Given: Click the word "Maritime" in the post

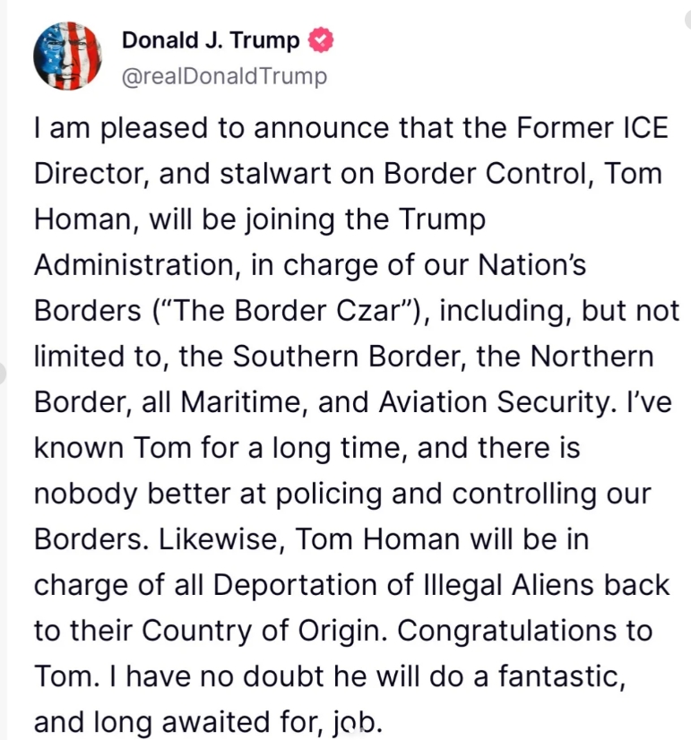Looking at the screenshot, I should (241, 402).
